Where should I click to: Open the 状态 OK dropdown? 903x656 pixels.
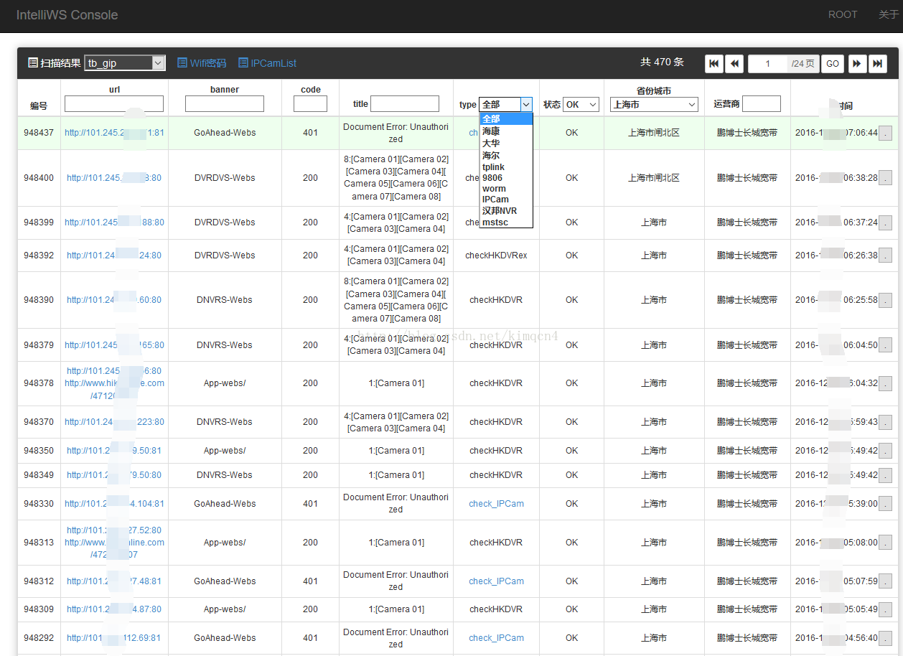(x=581, y=104)
